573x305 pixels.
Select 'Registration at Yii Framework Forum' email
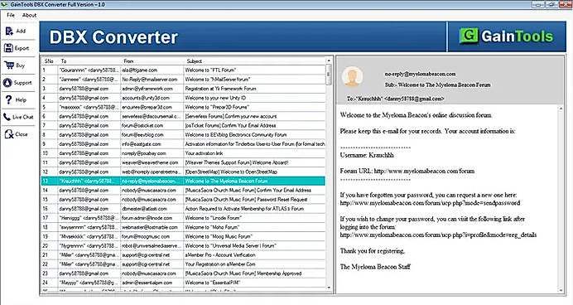coord(183,89)
